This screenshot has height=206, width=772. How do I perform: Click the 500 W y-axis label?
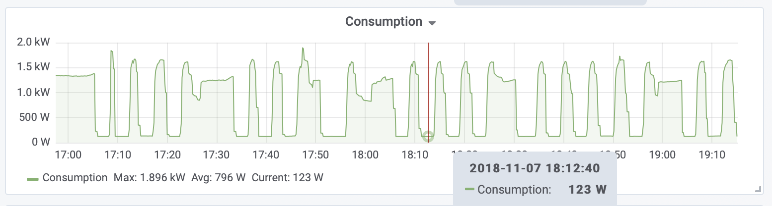tap(37, 118)
